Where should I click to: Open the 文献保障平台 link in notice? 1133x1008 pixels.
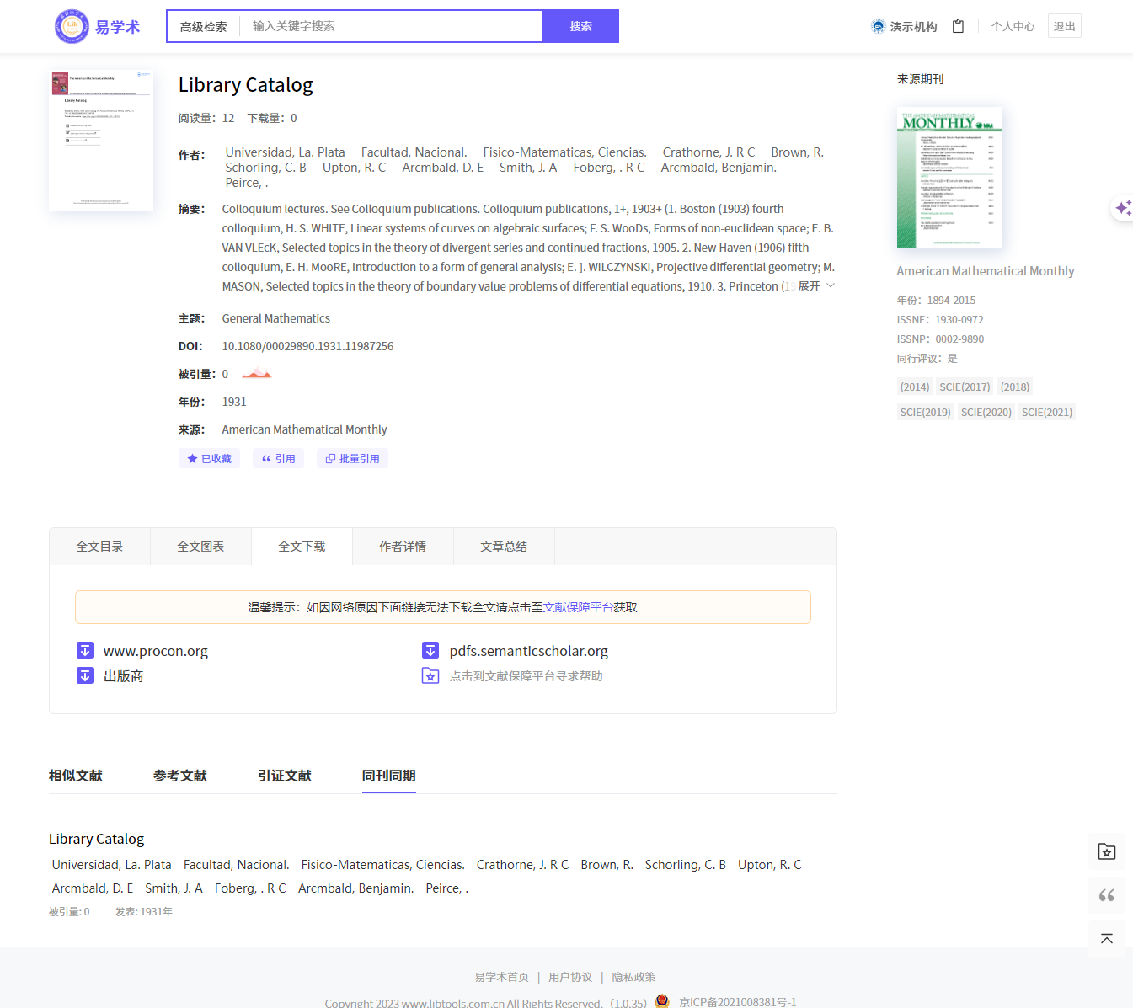pyautogui.click(x=578, y=607)
